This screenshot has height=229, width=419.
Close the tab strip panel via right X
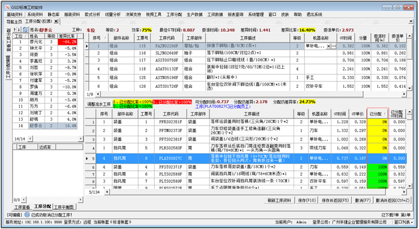click(411, 22)
